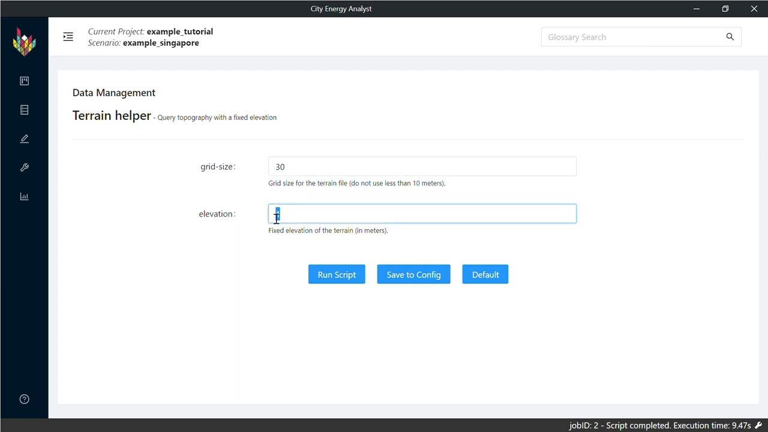Click the wrench icon in status bar

click(x=758, y=425)
